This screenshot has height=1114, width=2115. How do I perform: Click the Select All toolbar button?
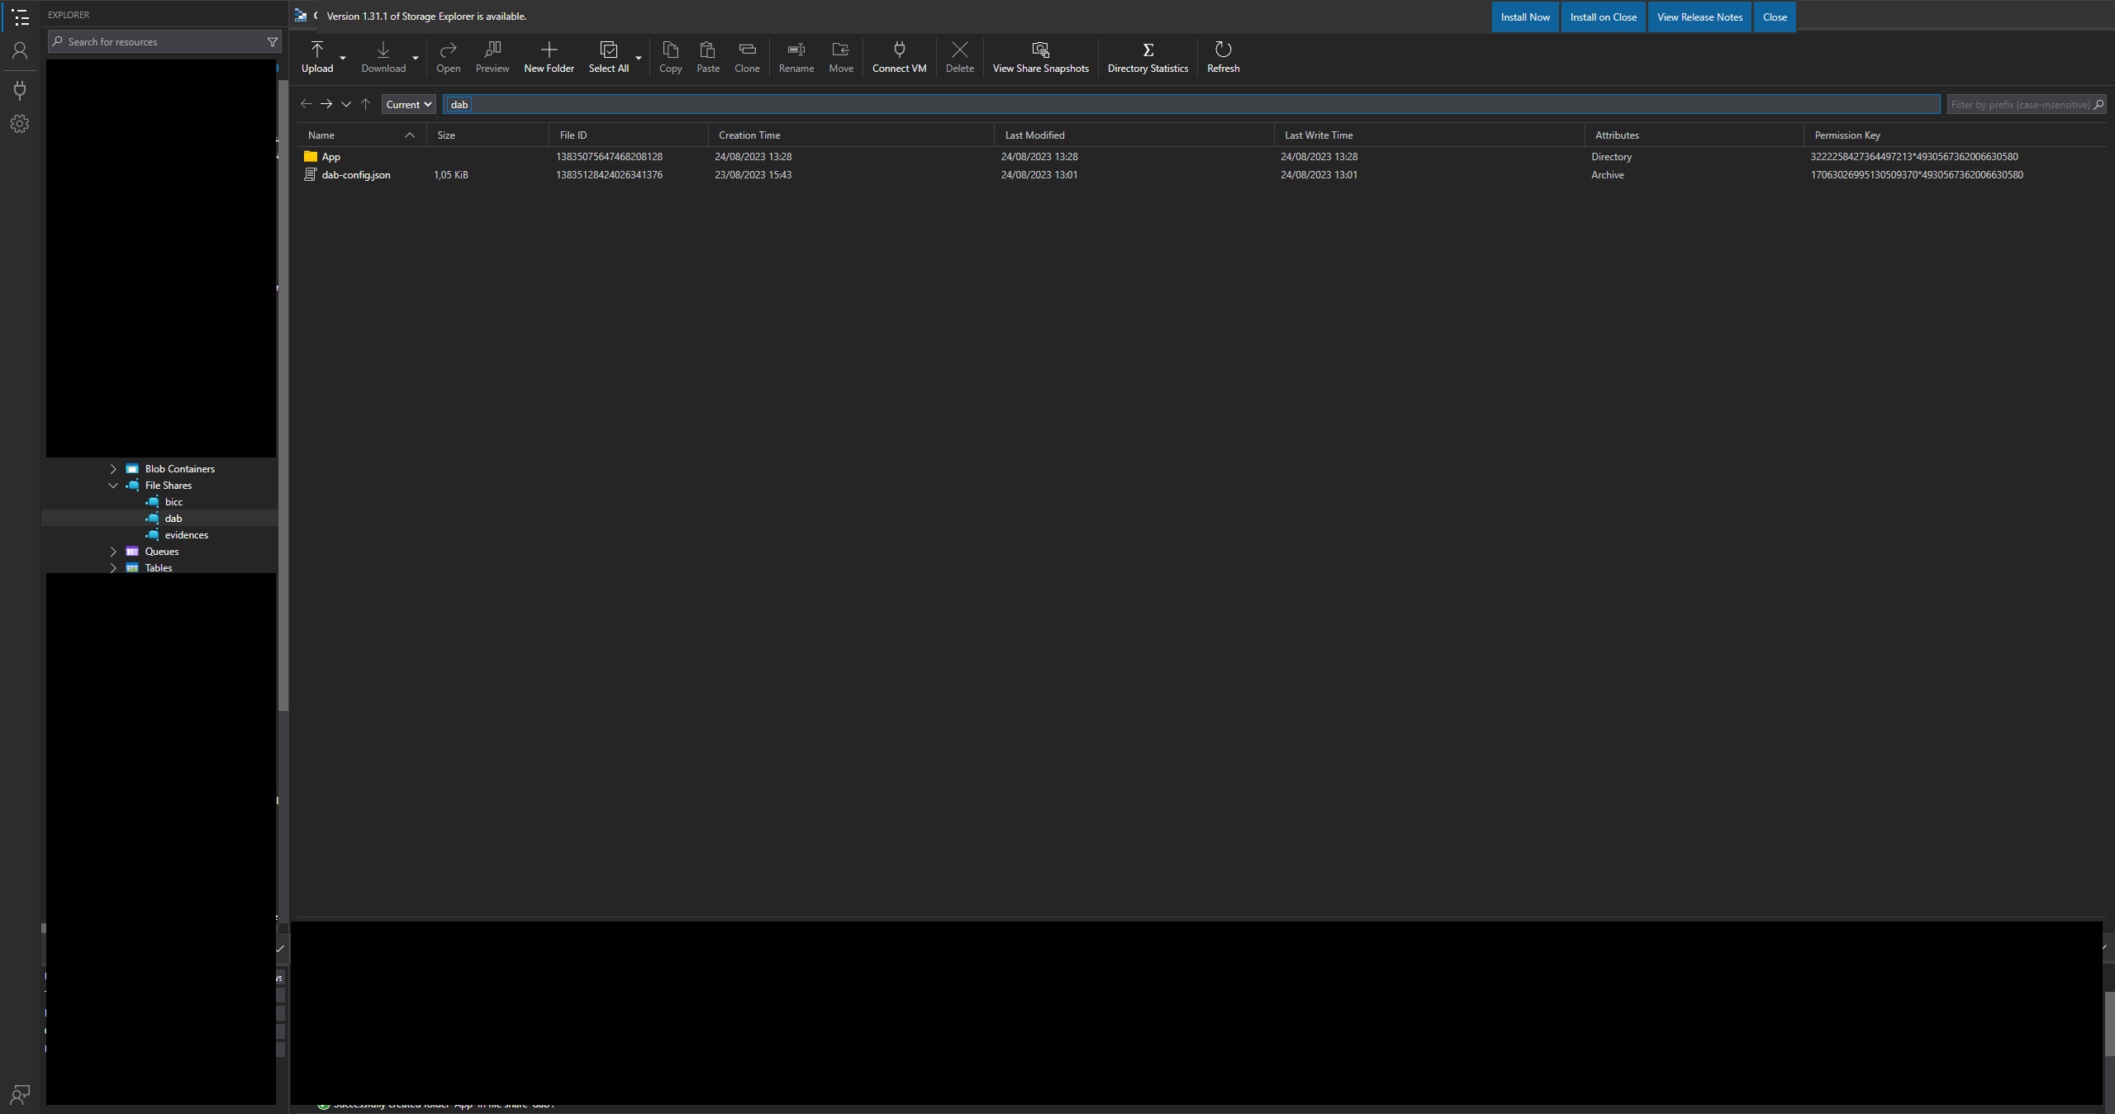pyautogui.click(x=608, y=56)
